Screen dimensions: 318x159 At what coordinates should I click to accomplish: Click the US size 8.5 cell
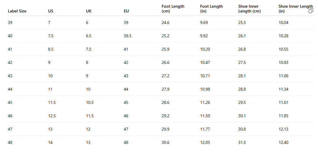[51, 49]
